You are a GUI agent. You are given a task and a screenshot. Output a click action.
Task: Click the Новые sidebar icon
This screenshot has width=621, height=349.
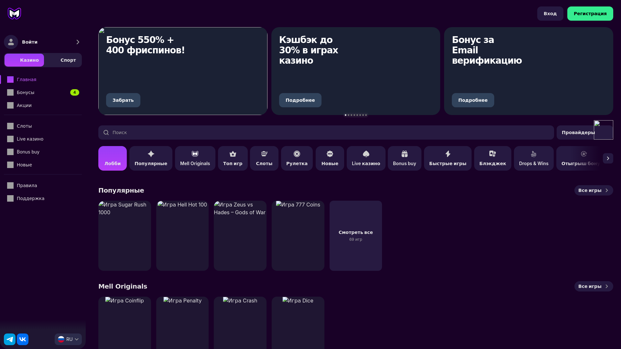[10, 165]
